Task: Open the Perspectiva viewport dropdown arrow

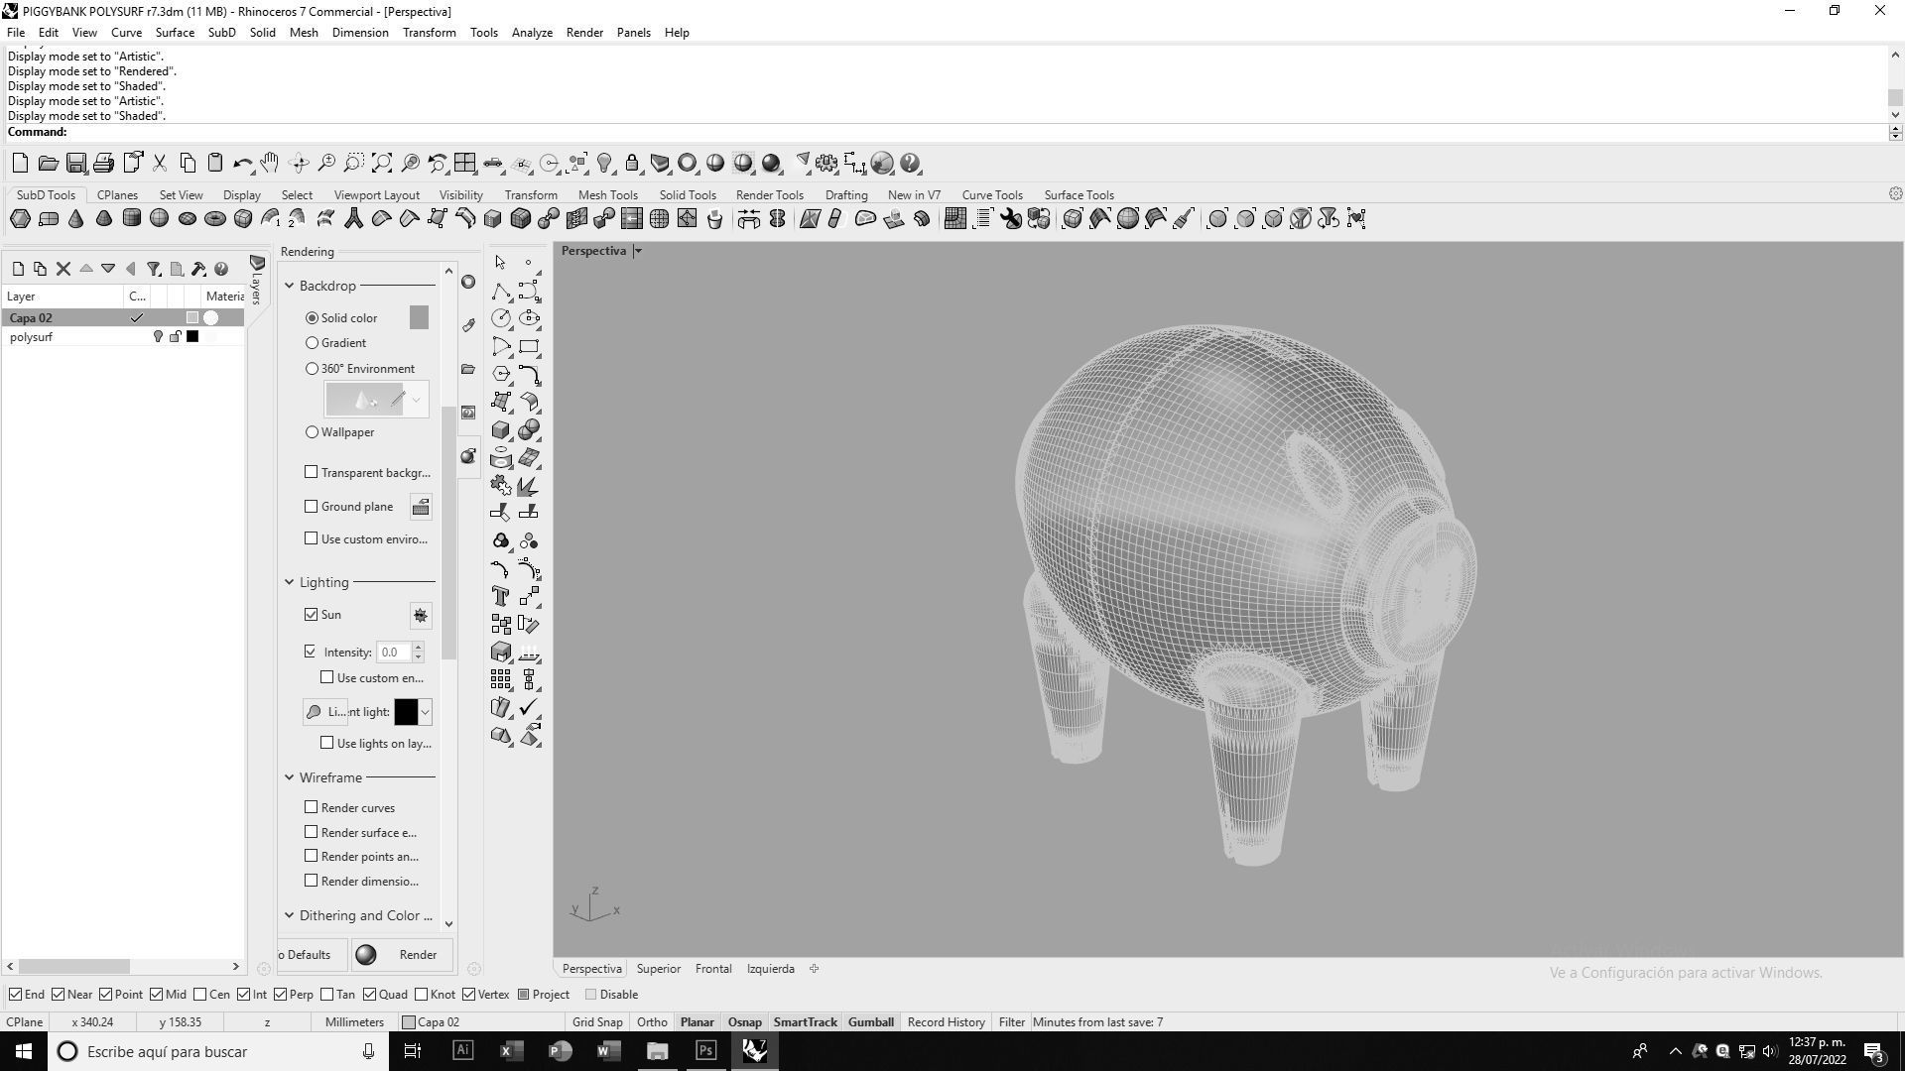Action: (x=638, y=251)
